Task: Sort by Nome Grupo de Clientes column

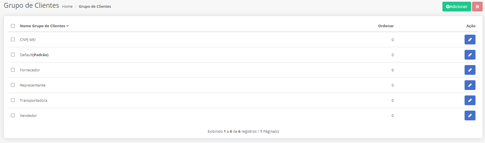Action: click(x=44, y=26)
